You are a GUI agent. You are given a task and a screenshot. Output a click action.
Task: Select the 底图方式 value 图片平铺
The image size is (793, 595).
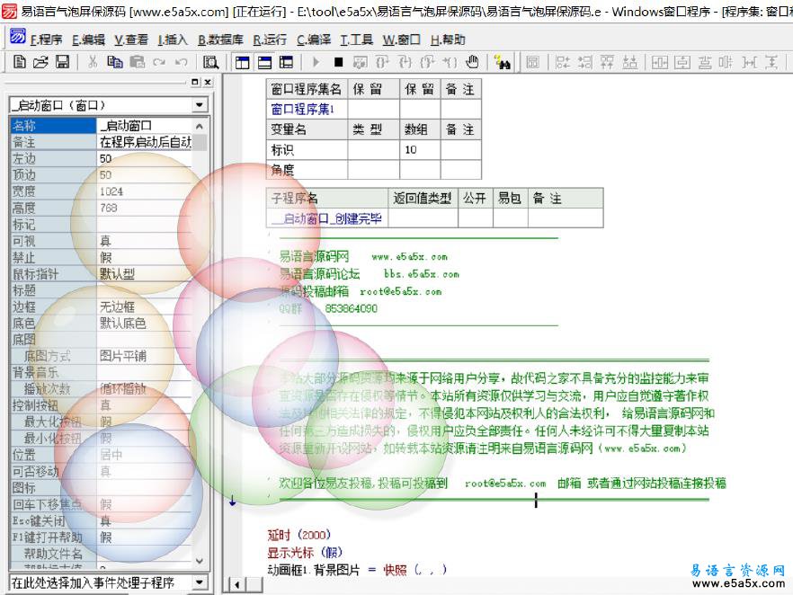click(x=145, y=356)
